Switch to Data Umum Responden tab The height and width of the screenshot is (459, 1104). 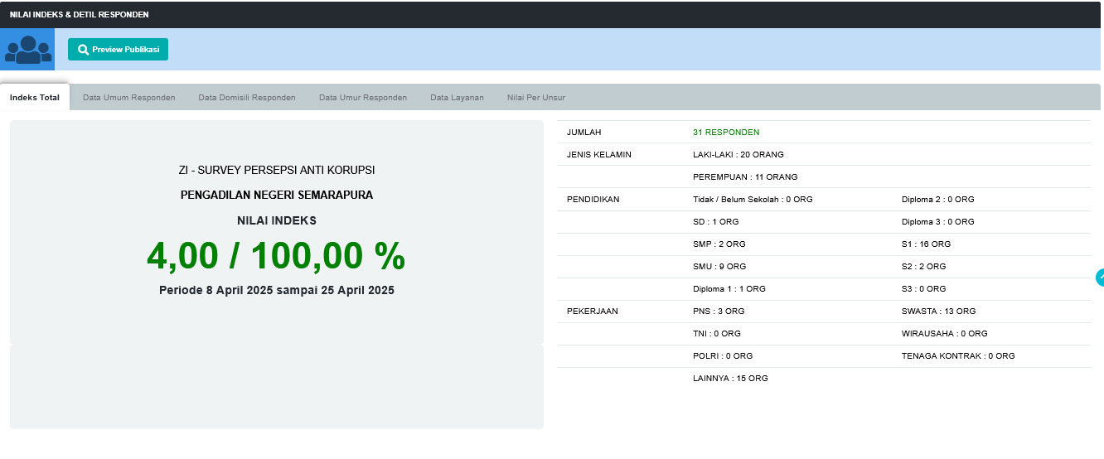[x=129, y=98]
